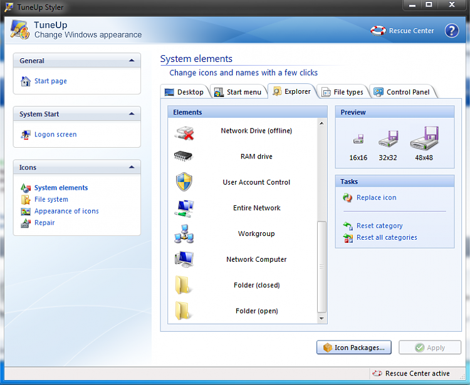Select the "User Account Control" label
470x385 pixels.
tap(256, 182)
